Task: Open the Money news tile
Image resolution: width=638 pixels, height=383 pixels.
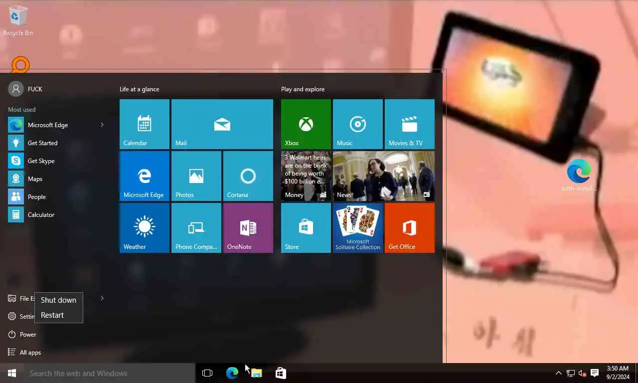Action: pos(306,176)
